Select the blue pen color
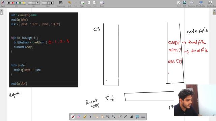Screen dimensions: 216x121 point(16,3)
